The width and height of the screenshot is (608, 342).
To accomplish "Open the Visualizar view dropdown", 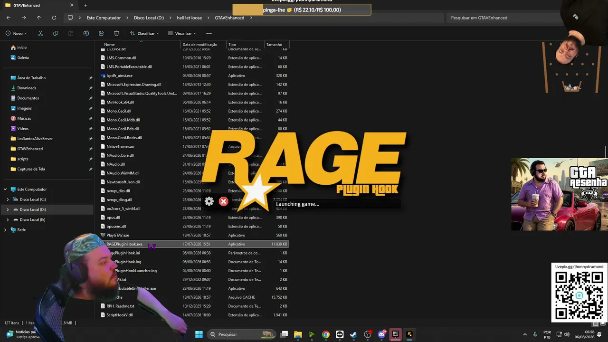I will pos(182,33).
